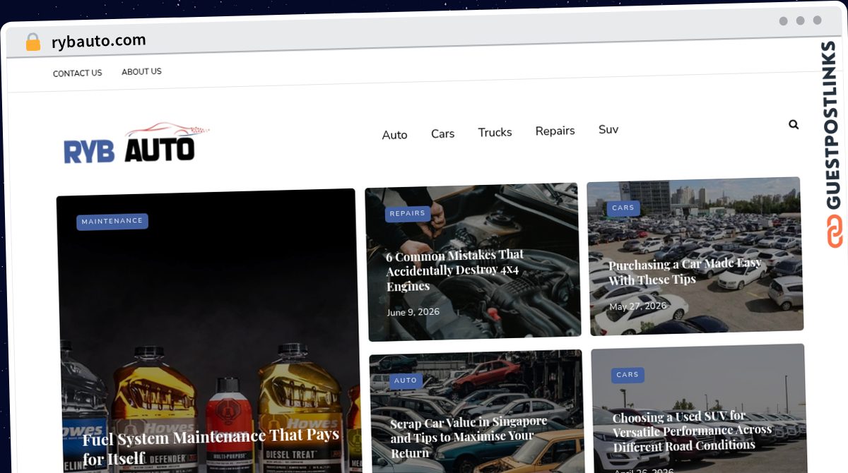848x473 pixels.
Task: Open article Purchasing a Car Made Easy With These Tips
Action: click(x=685, y=271)
